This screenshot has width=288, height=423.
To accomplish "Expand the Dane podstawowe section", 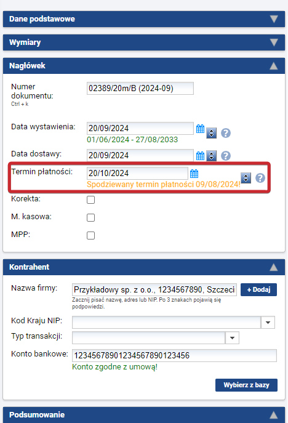I will [x=144, y=19].
